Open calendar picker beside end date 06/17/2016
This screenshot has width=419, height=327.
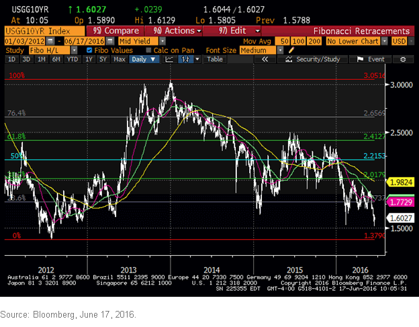[110, 41]
